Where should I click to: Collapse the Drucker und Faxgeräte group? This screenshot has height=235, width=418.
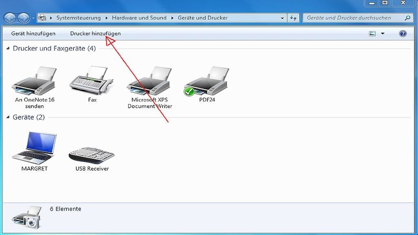pos(8,49)
